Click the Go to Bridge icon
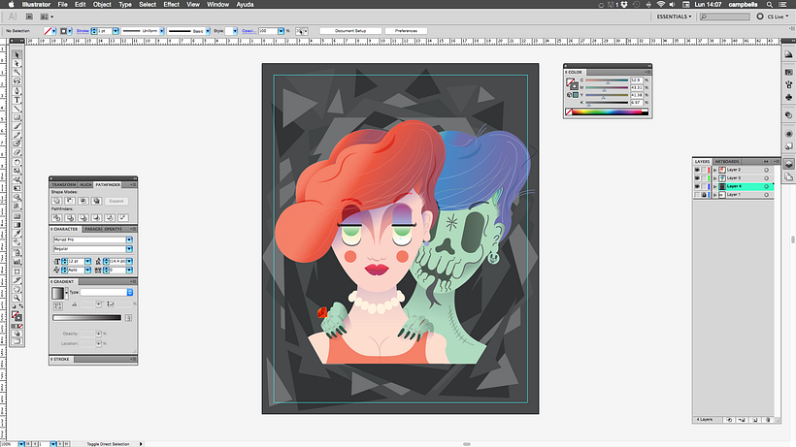The height and width of the screenshot is (447, 796). coord(29,16)
